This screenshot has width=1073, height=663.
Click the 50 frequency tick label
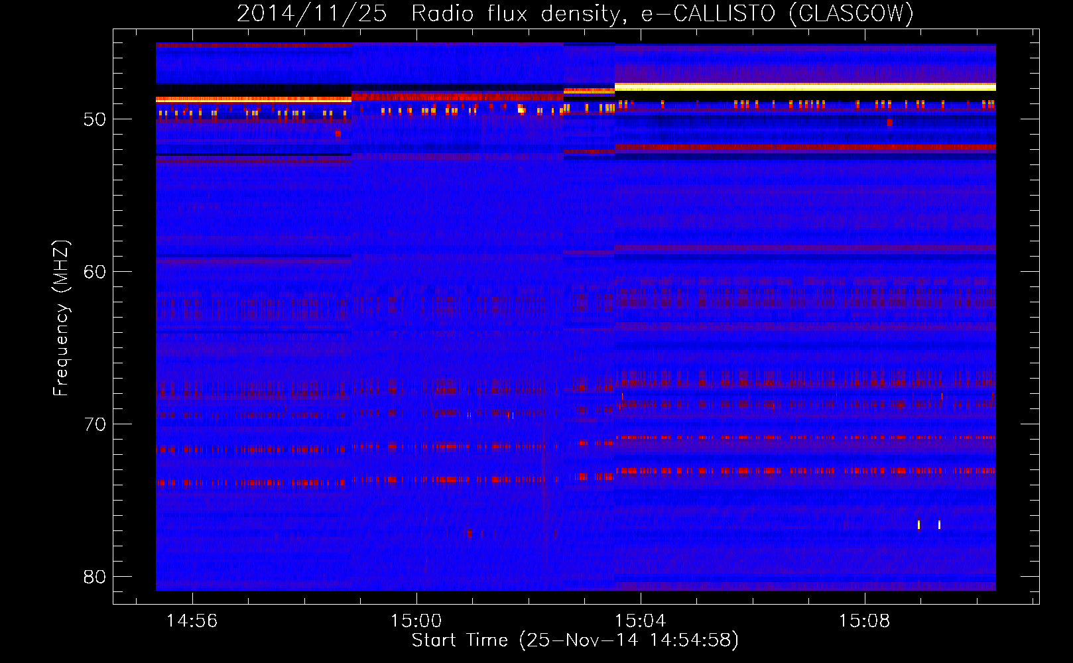coord(95,119)
